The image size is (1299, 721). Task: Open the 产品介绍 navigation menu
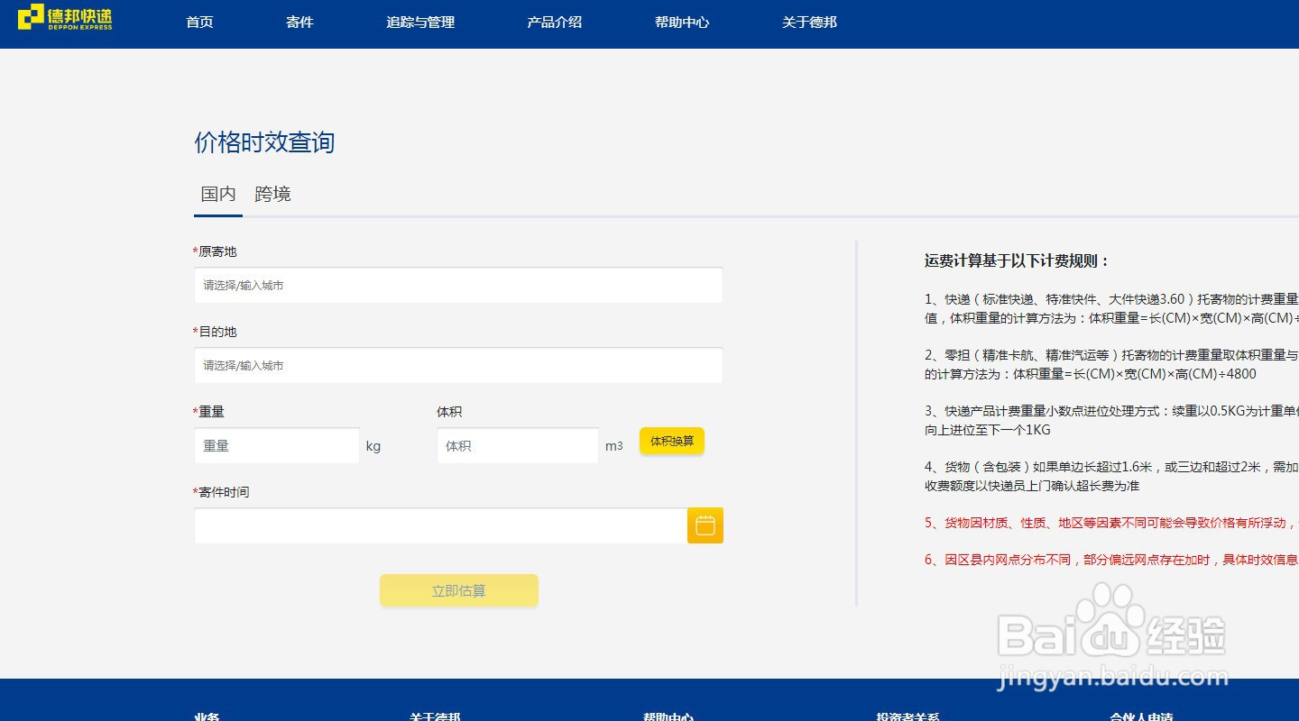(x=554, y=23)
